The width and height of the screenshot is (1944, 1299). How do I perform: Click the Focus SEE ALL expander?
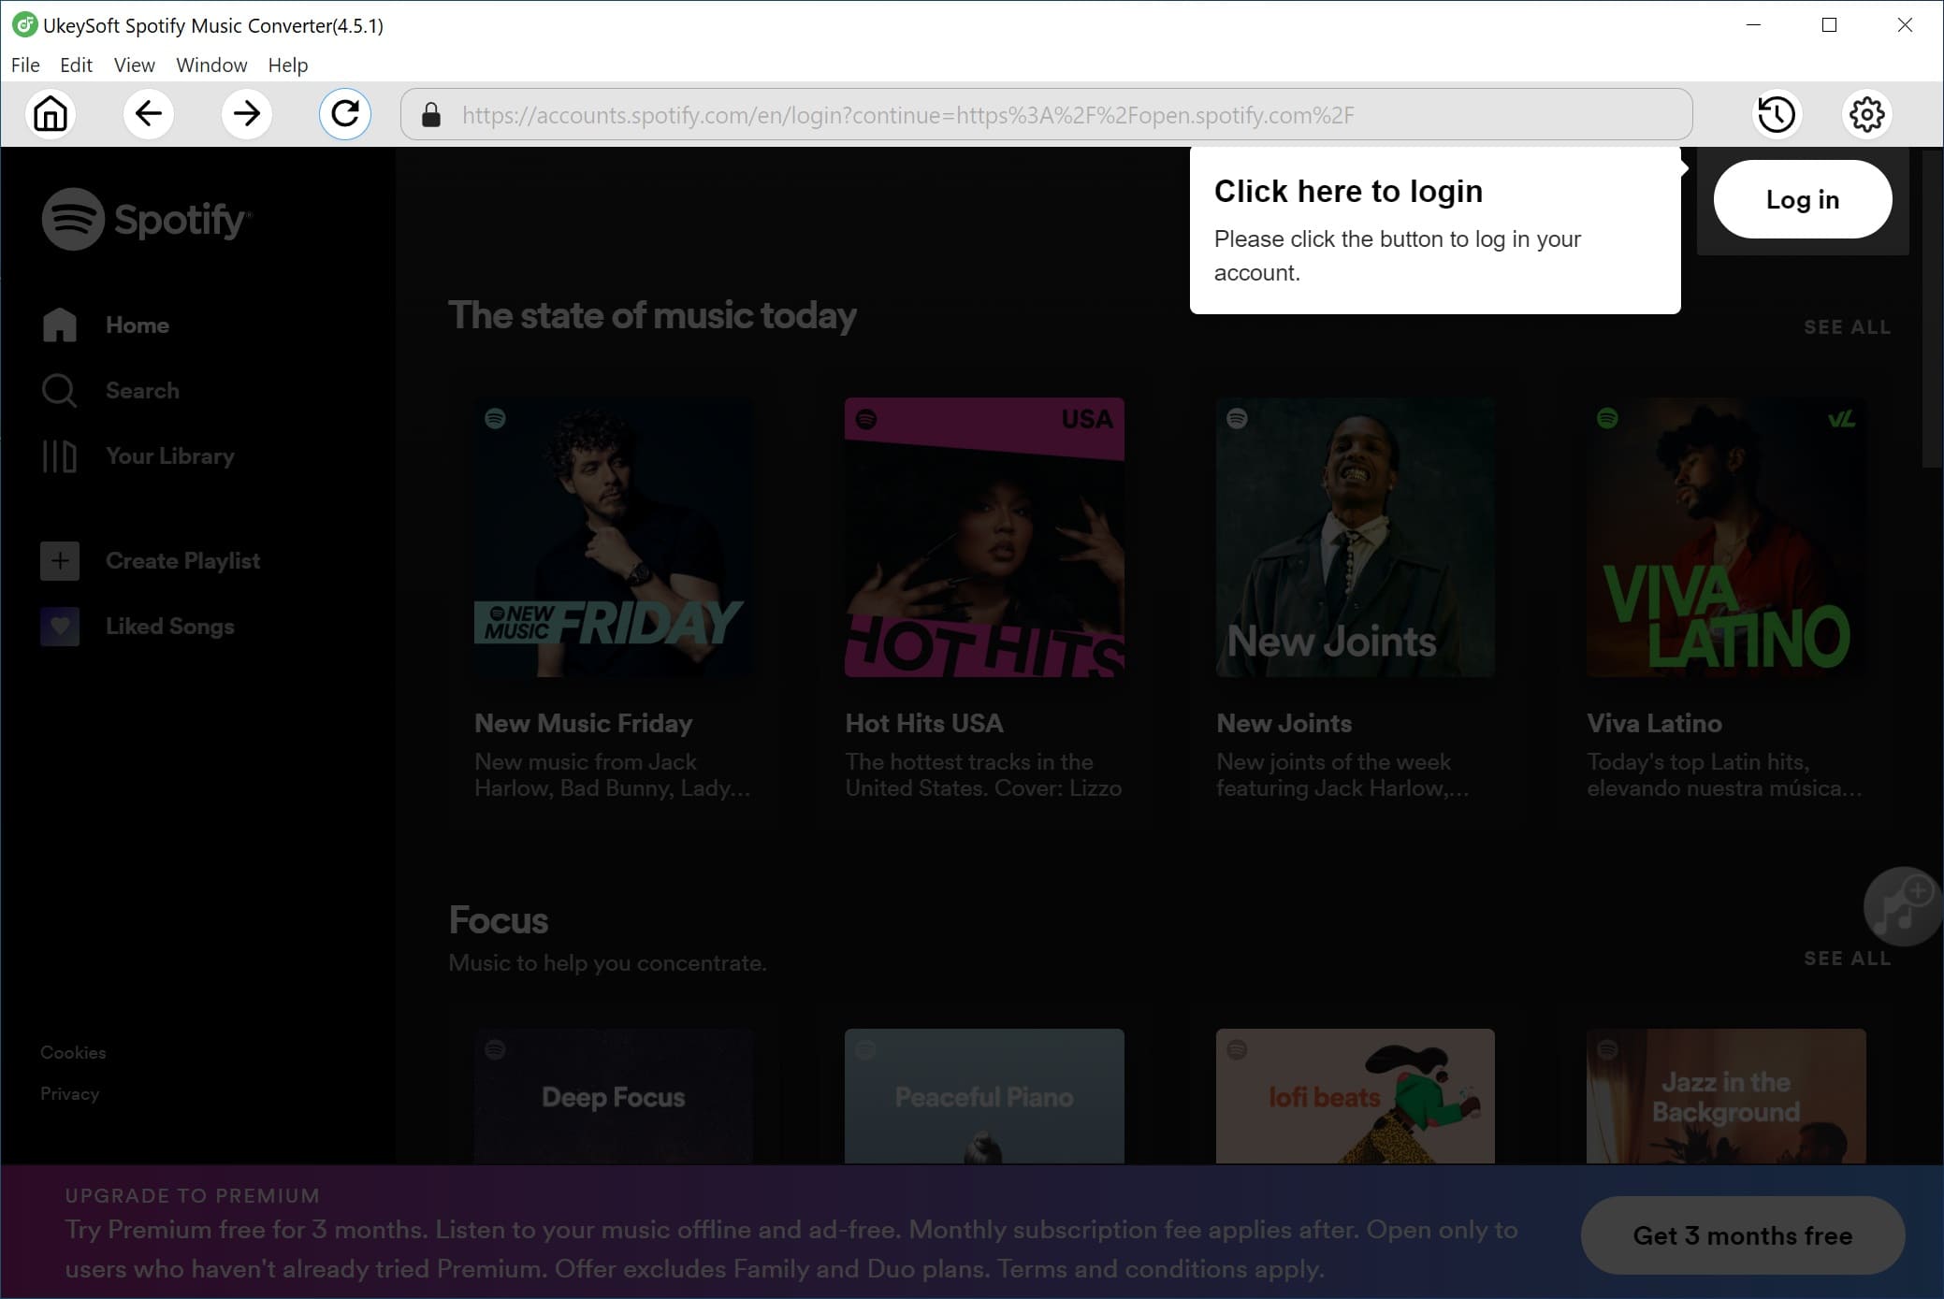(1847, 959)
